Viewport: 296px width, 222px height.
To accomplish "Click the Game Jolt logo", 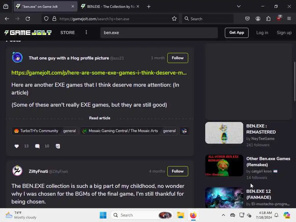I will 28,33.
